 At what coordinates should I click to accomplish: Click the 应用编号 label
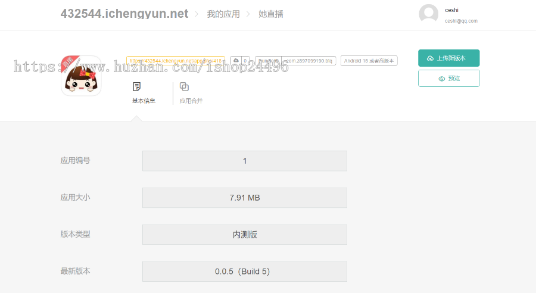(75, 161)
